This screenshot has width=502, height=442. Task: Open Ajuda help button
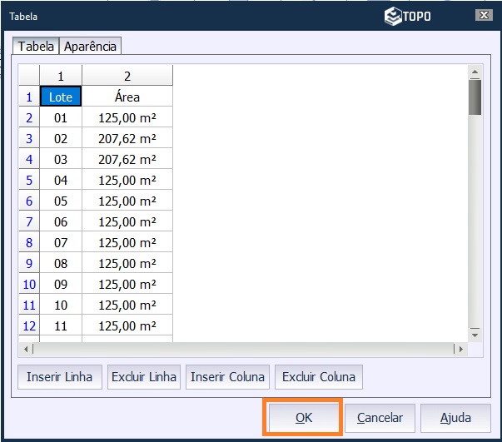tap(455, 418)
